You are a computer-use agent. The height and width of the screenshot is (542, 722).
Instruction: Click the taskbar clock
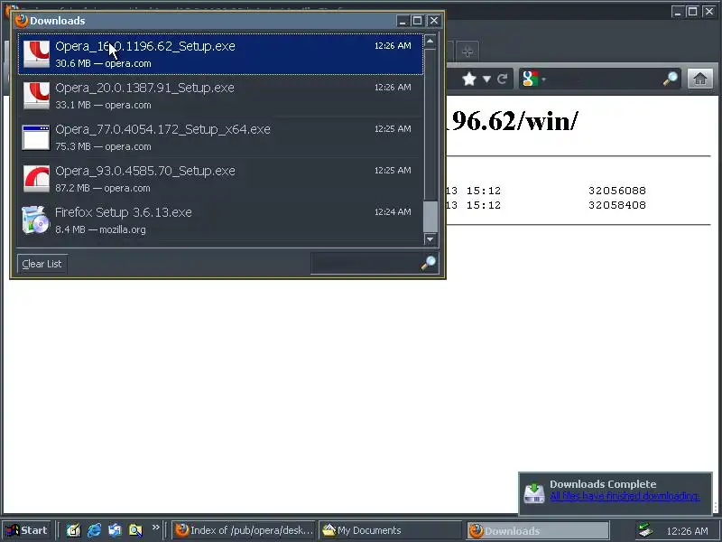[x=687, y=531]
